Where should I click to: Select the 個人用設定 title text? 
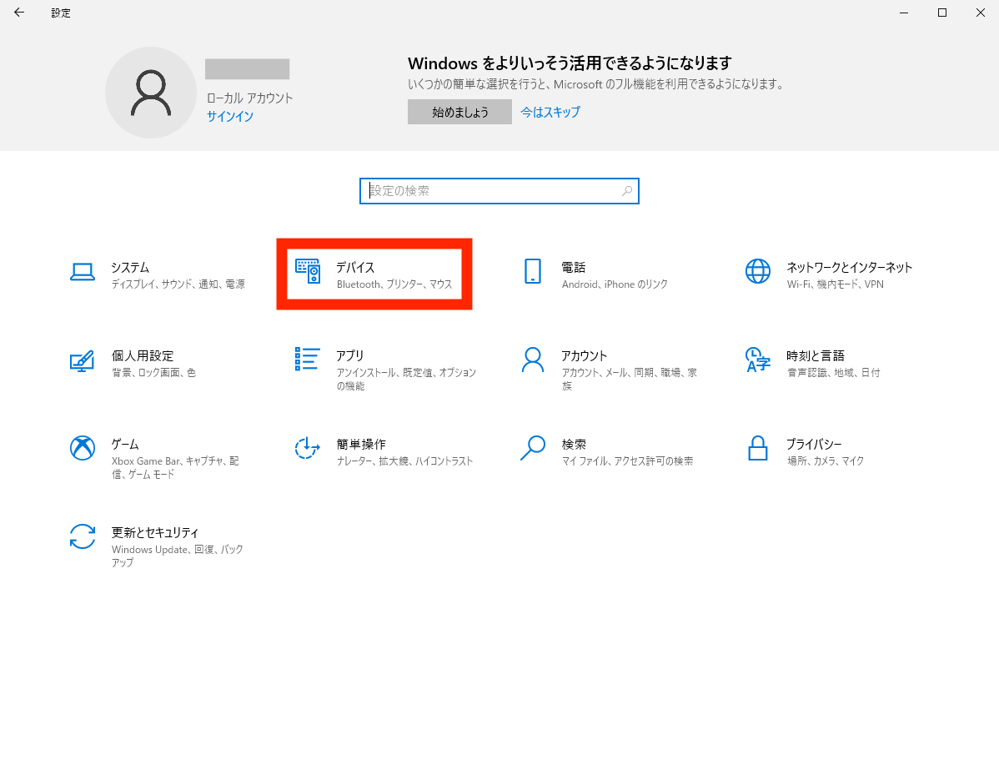pos(143,355)
